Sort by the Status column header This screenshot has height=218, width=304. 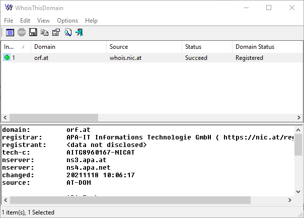(207, 47)
